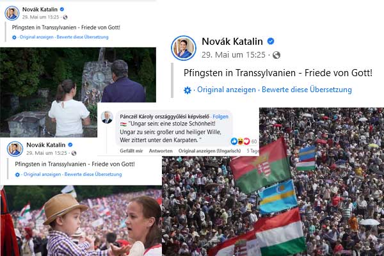This screenshot has width=384, height=256.
Task: Click 'Antworten' under the comment
Action: 161,151
